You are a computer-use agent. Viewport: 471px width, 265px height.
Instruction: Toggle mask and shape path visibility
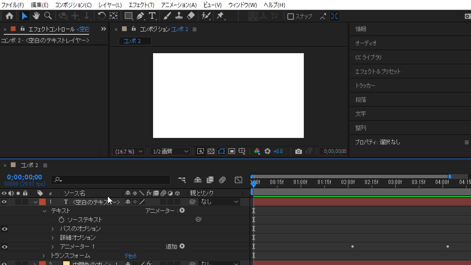tap(221, 151)
